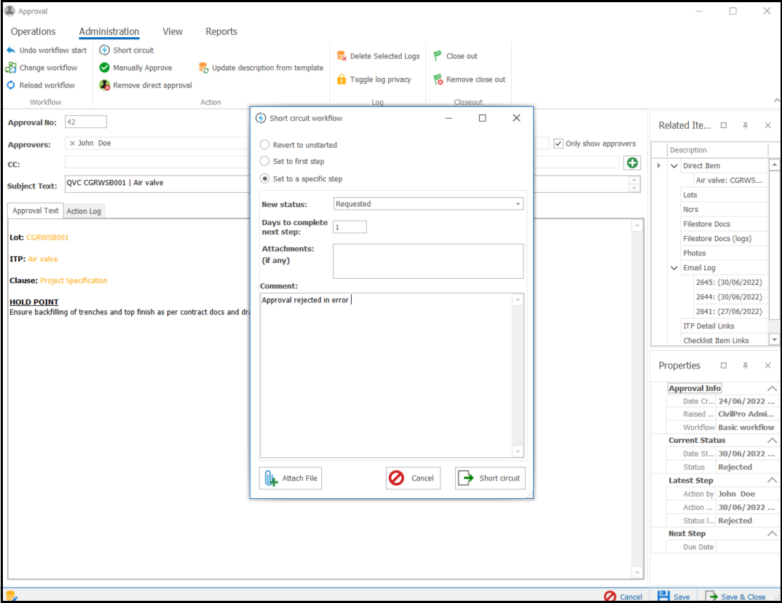Collapse Latest Step section
The width and height of the screenshot is (782, 603).
point(772,481)
